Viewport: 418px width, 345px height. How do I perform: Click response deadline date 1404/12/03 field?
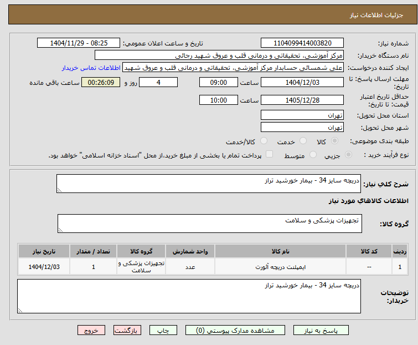point(302,82)
